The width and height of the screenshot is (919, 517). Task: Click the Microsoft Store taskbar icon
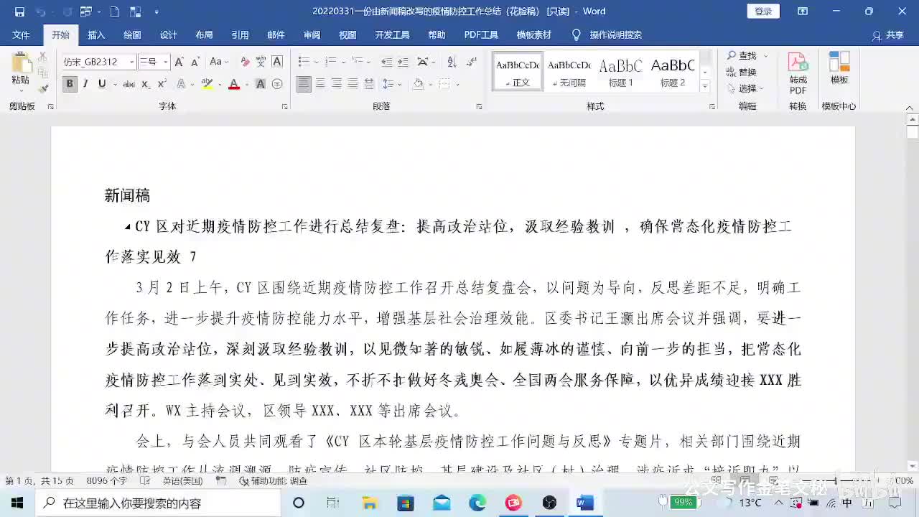pos(406,503)
